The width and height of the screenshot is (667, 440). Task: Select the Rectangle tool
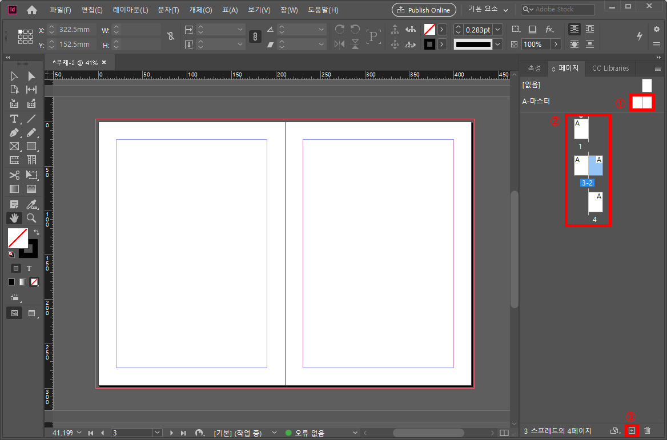(31, 146)
